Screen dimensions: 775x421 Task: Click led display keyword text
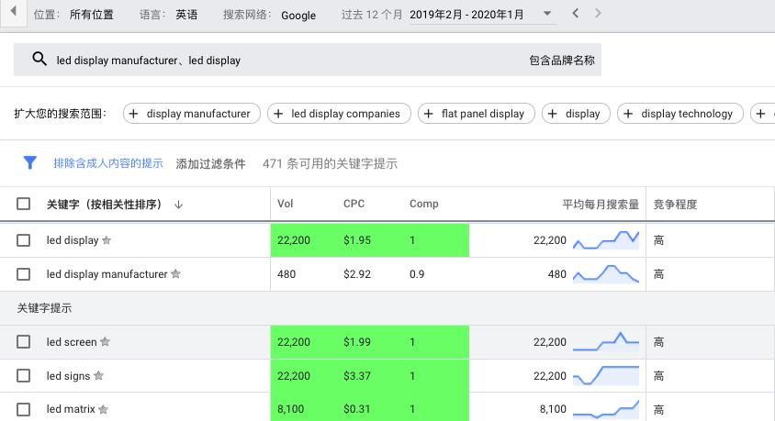coord(73,240)
